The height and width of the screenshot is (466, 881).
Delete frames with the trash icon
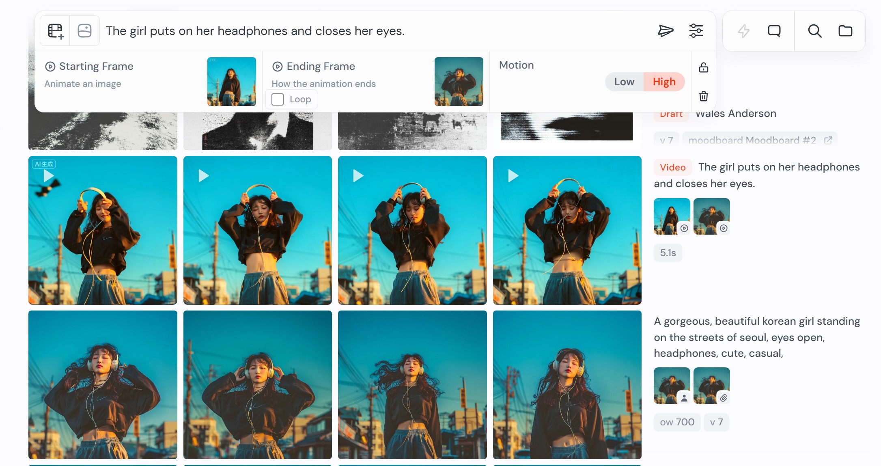pyautogui.click(x=704, y=96)
